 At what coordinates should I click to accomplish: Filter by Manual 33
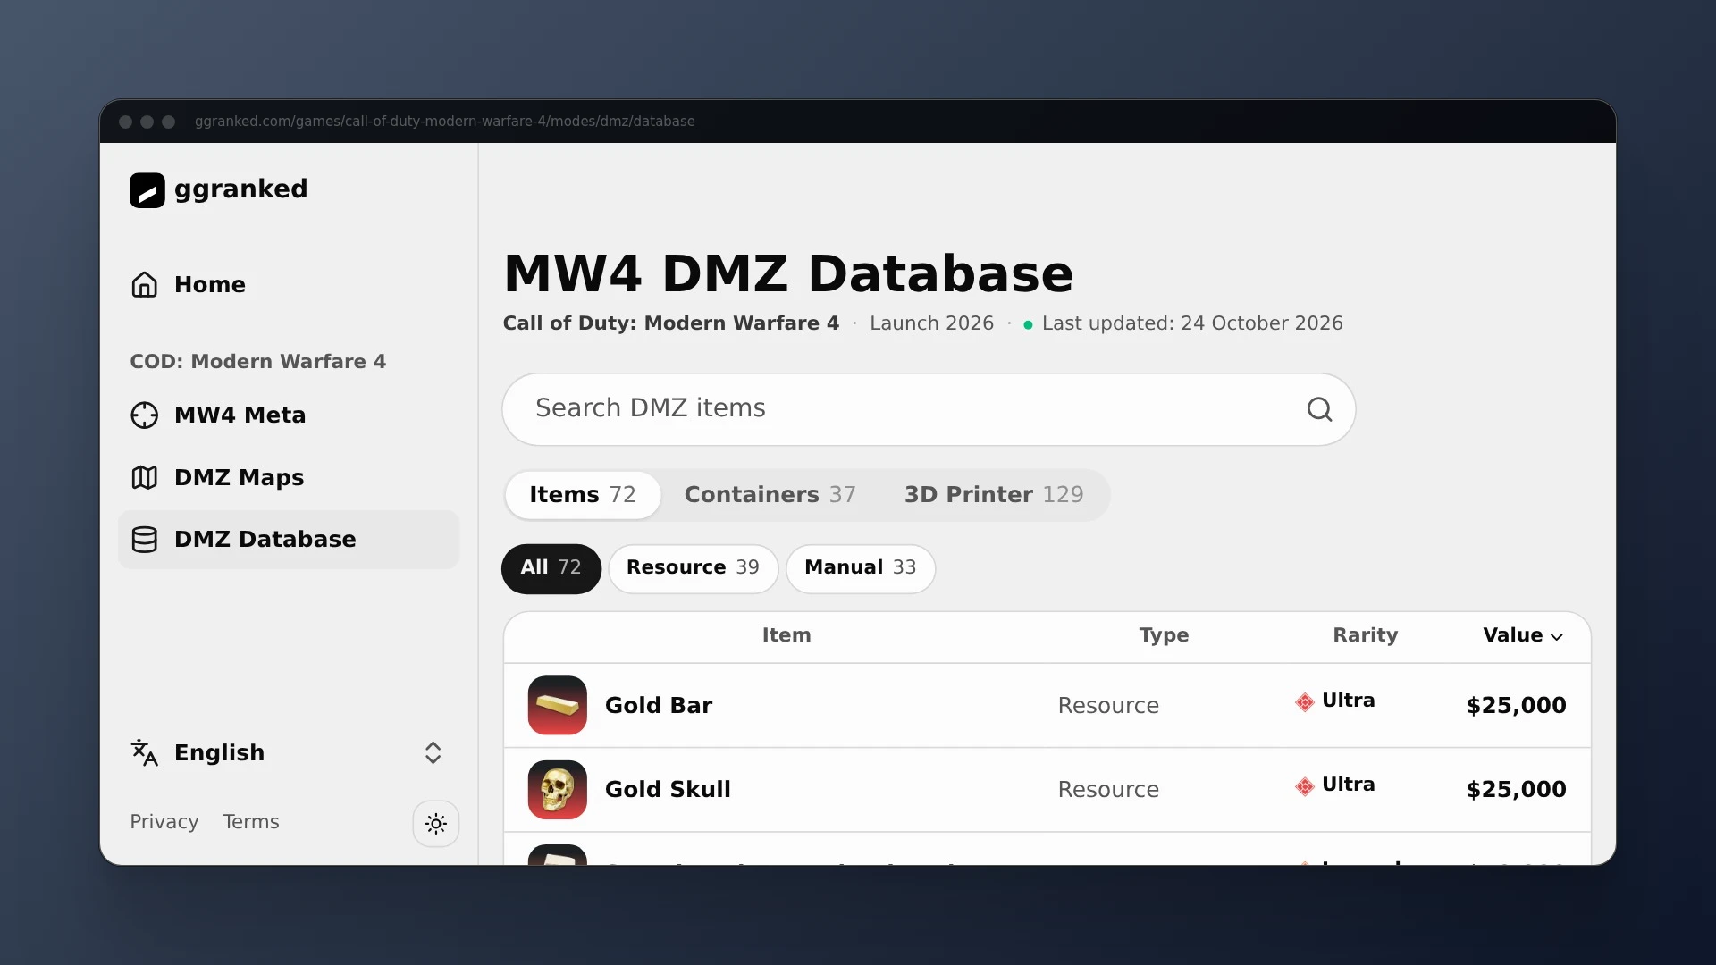(860, 568)
